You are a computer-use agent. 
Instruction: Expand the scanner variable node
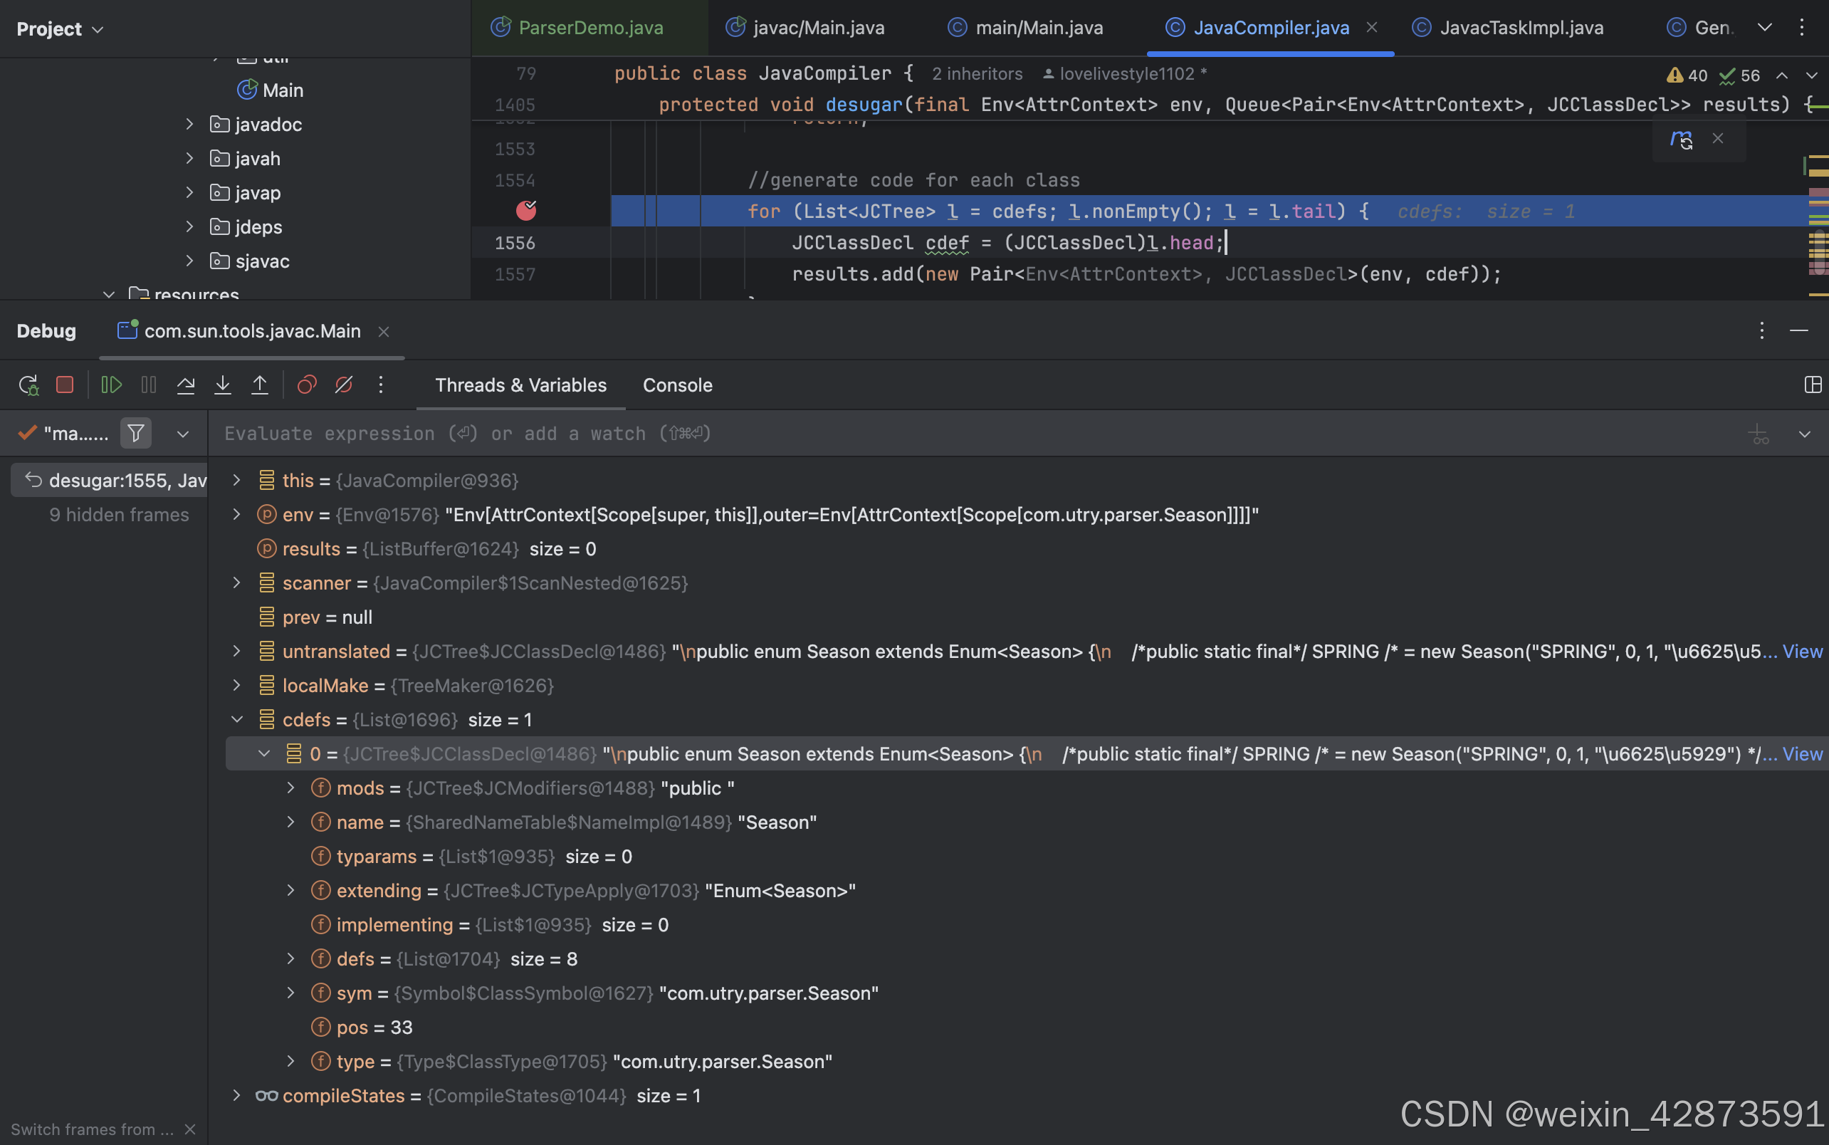click(x=236, y=582)
